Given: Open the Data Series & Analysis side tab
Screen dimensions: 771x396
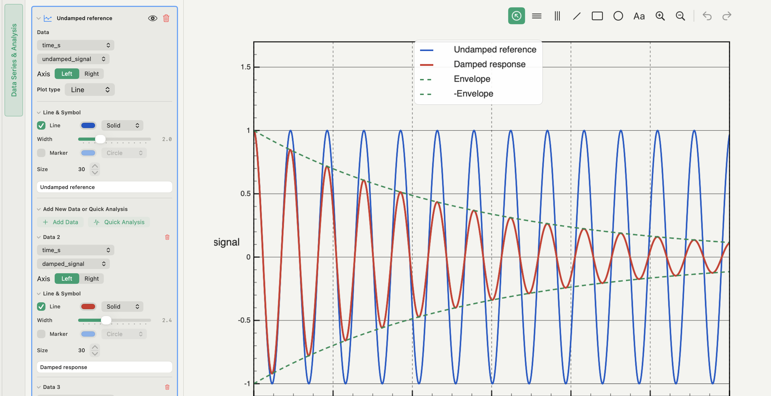Looking at the screenshot, I should pos(14,60).
